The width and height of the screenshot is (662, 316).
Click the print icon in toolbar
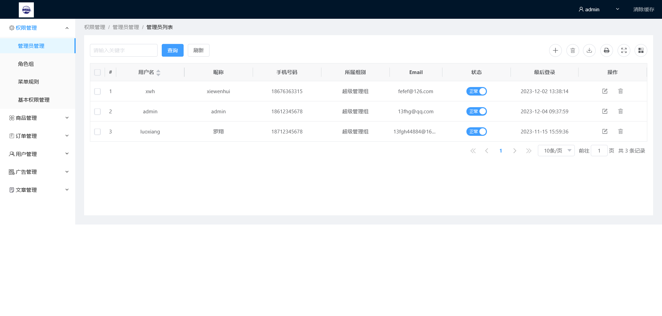606,51
